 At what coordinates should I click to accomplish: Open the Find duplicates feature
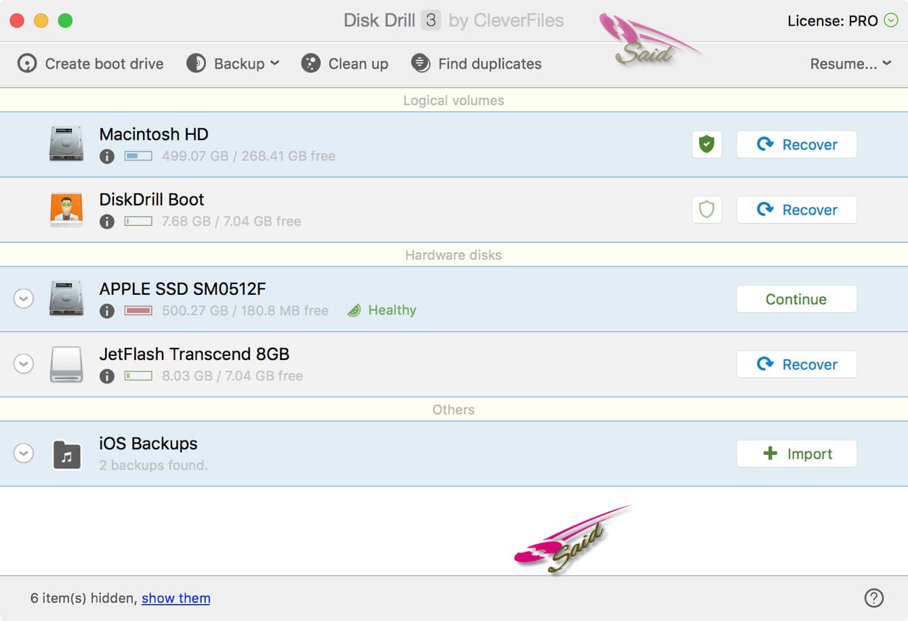coord(476,64)
